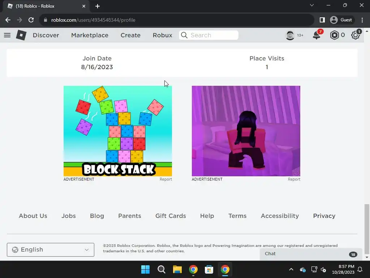
Task: Click the Search input field
Action: tap(208, 35)
